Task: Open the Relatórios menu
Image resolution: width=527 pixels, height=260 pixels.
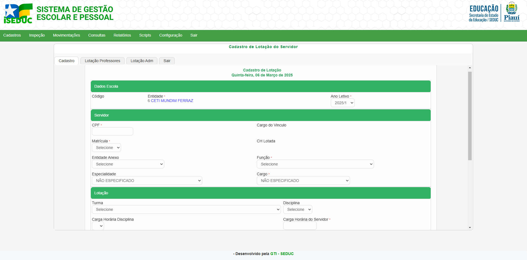Action: point(122,35)
